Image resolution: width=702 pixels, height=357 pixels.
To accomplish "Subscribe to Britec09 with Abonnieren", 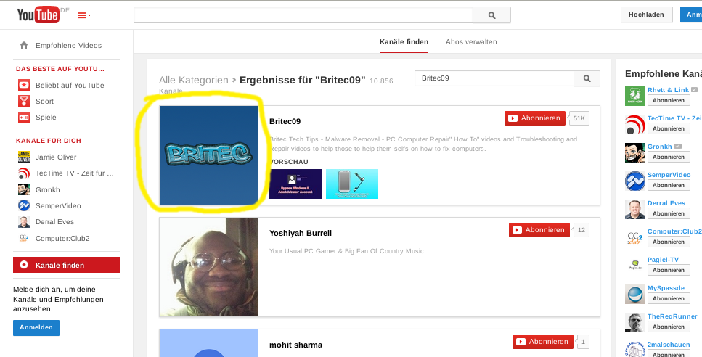I will coord(535,118).
